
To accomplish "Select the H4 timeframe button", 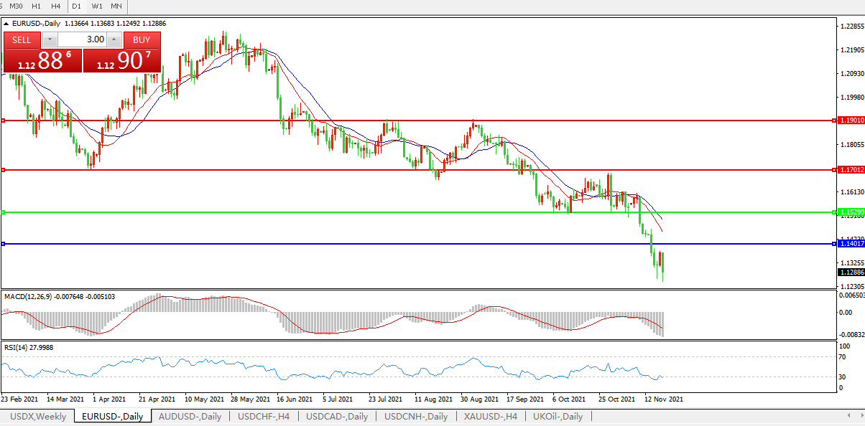I will (x=56, y=6).
